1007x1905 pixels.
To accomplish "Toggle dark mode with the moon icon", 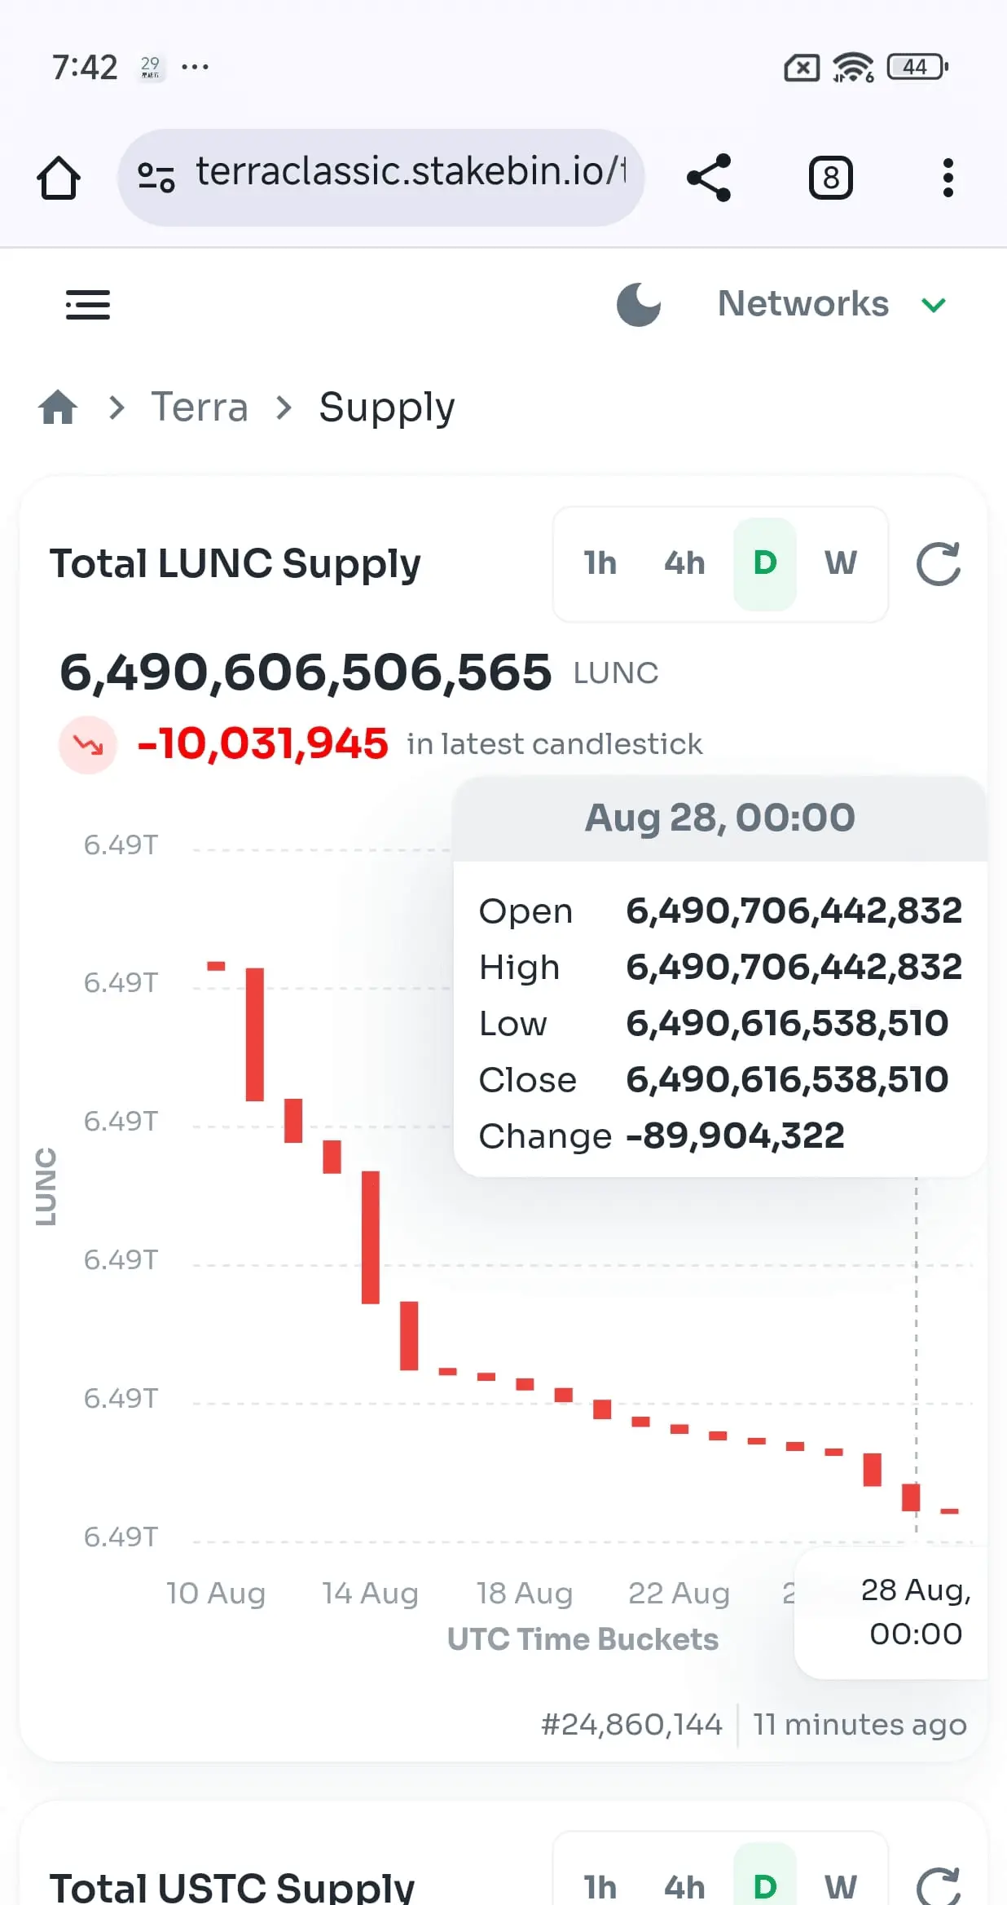I will click(x=639, y=304).
